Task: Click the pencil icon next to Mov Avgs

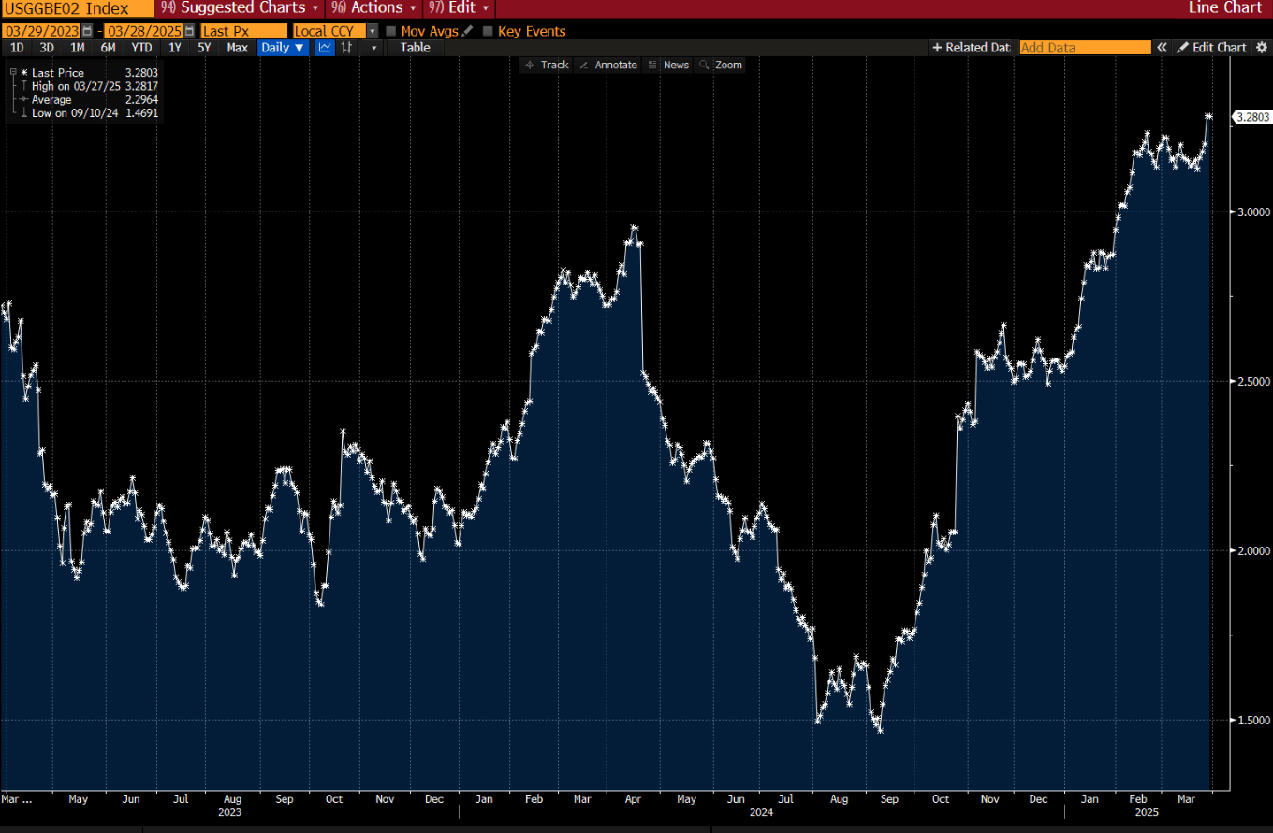Action: [x=466, y=31]
